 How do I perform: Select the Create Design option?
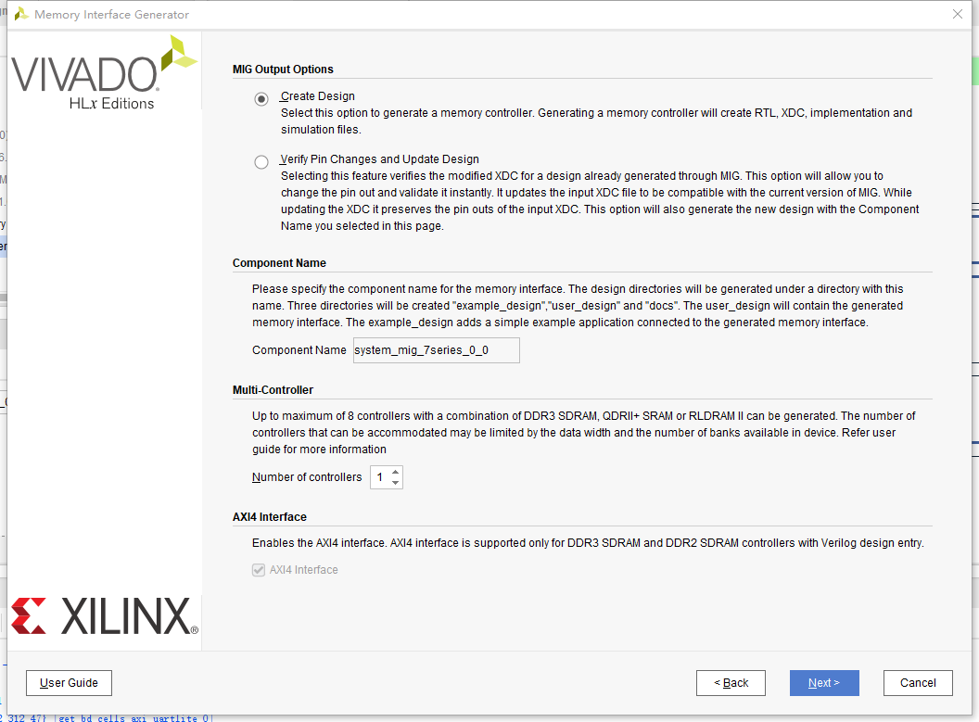(x=261, y=99)
